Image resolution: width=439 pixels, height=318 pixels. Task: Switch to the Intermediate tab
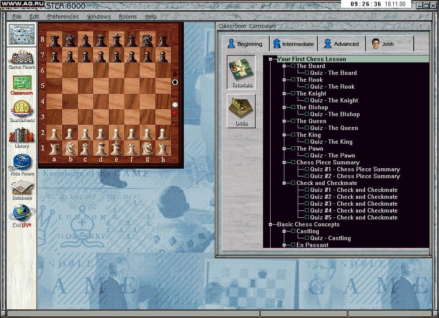pos(293,44)
